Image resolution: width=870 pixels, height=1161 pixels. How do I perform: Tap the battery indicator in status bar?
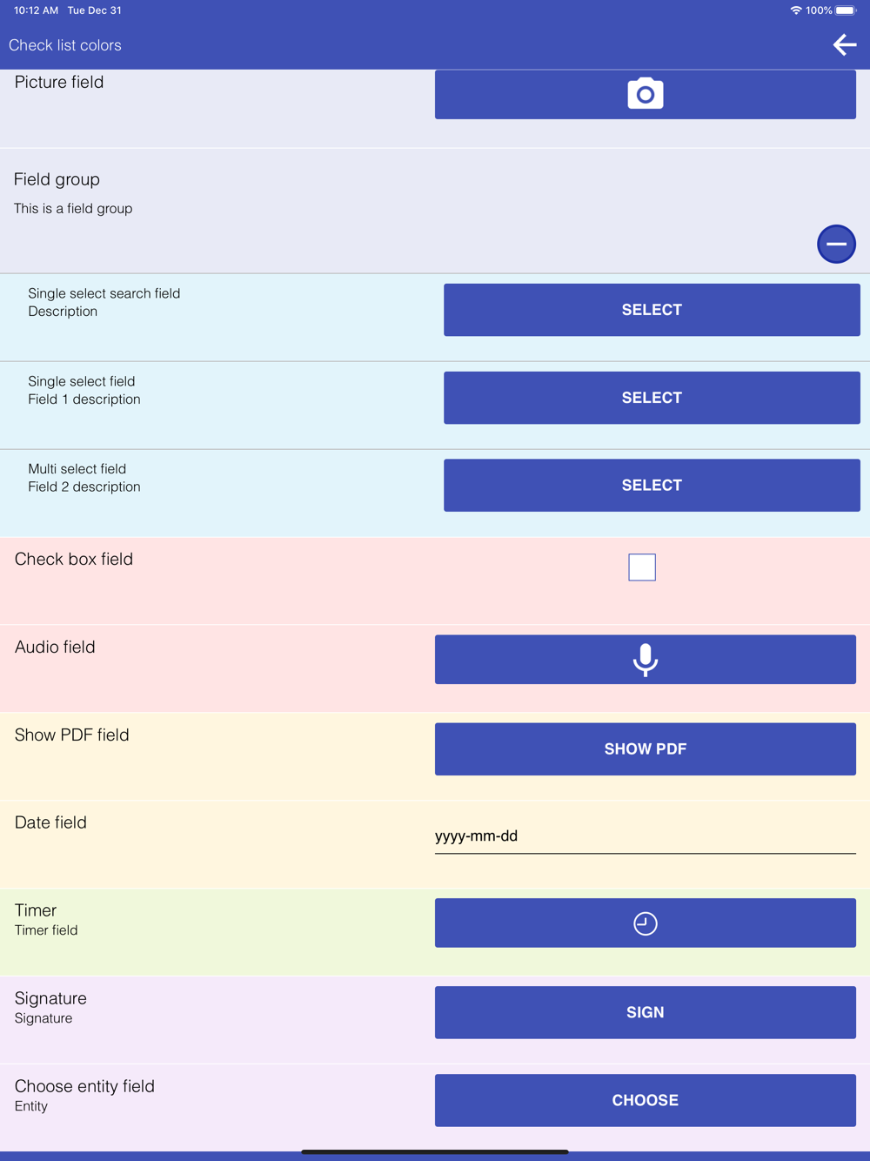(x=847, y=10)
